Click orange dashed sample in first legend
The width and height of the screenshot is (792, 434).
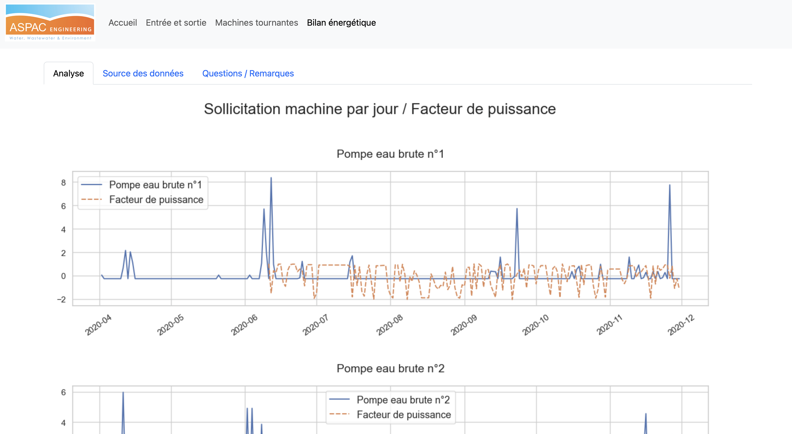(91, 199)
